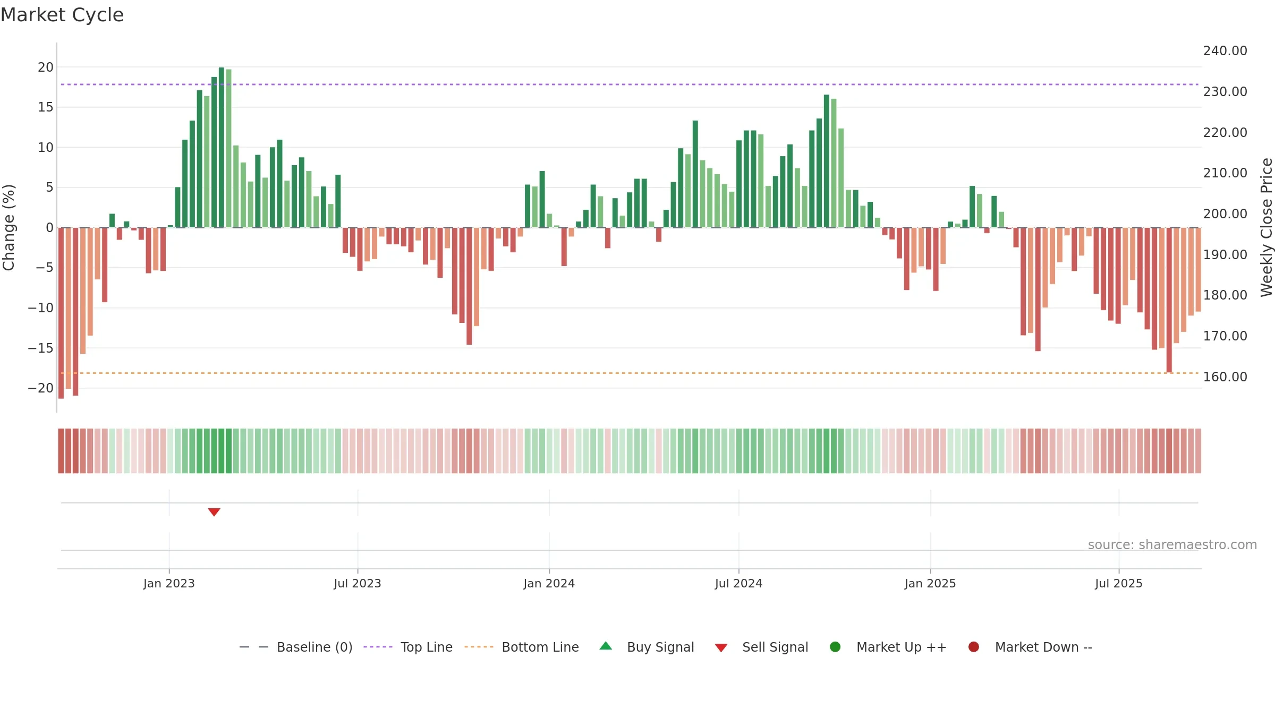Viewport: 1275px width, 717px height.
Task: Click the orange dotted Bottom Line on chart
Action: [x=630, y=373]
